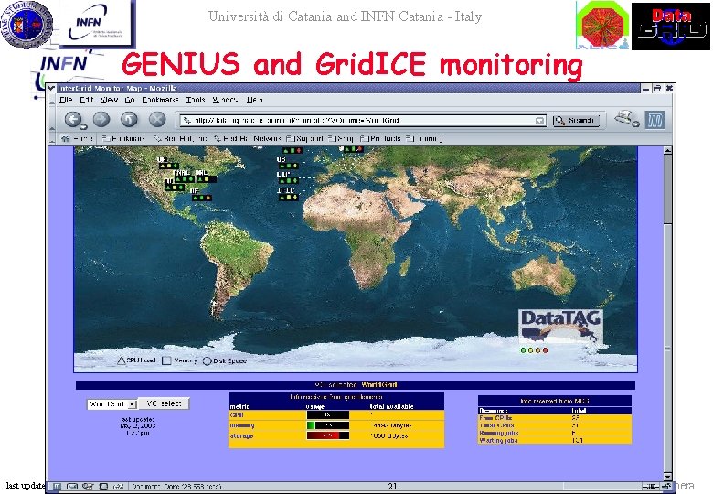Click the Home icon in bookmarks toolbar
This screenshot has height=494, width=713.
pos(65,139)
